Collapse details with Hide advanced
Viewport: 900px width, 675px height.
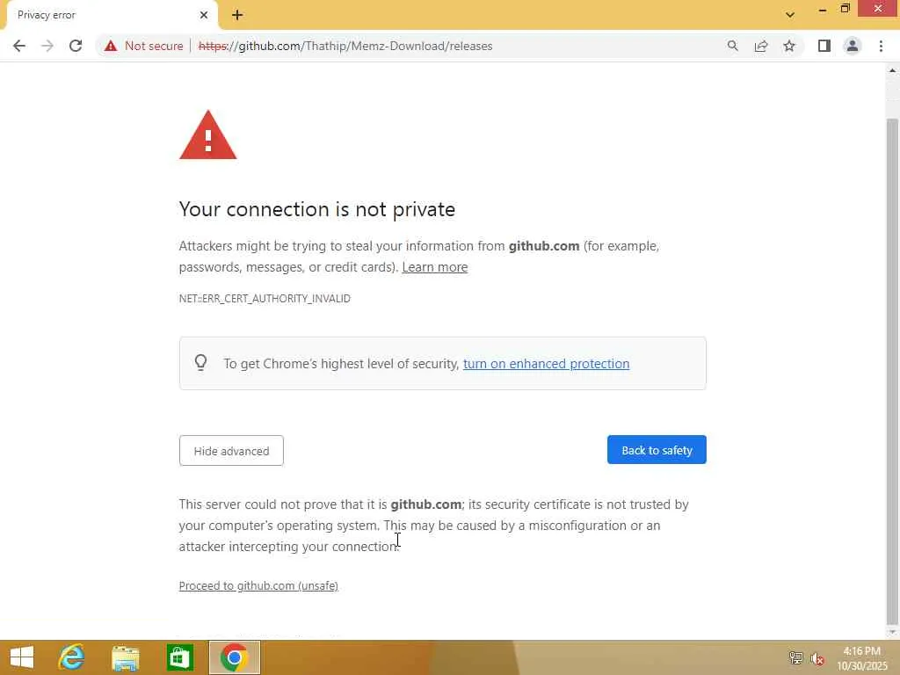[231, 451]
